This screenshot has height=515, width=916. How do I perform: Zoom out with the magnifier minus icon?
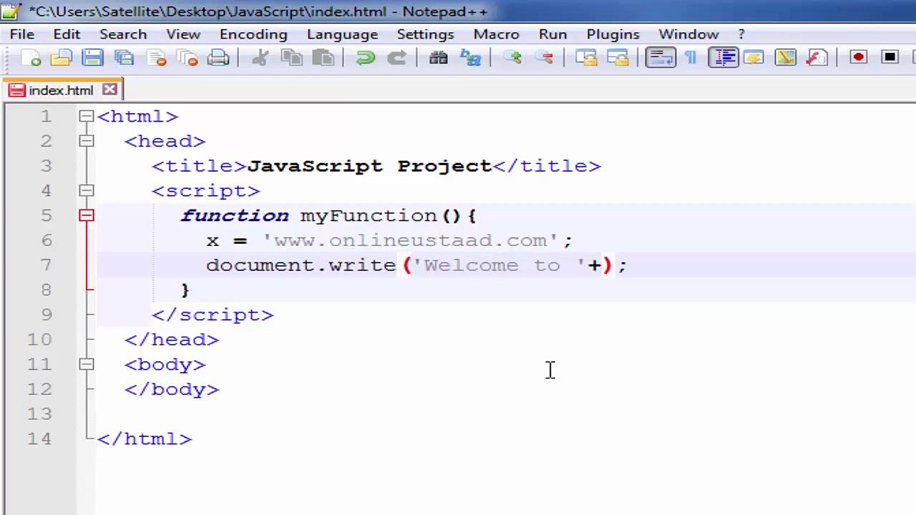coord(544,58)
